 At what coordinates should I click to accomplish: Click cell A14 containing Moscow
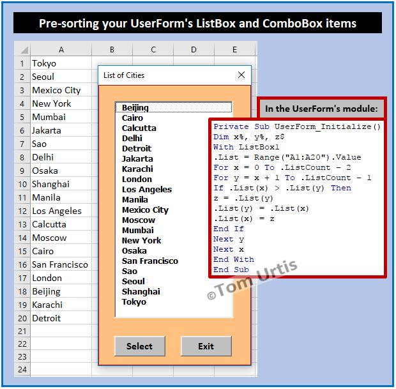tap(61, 238)
